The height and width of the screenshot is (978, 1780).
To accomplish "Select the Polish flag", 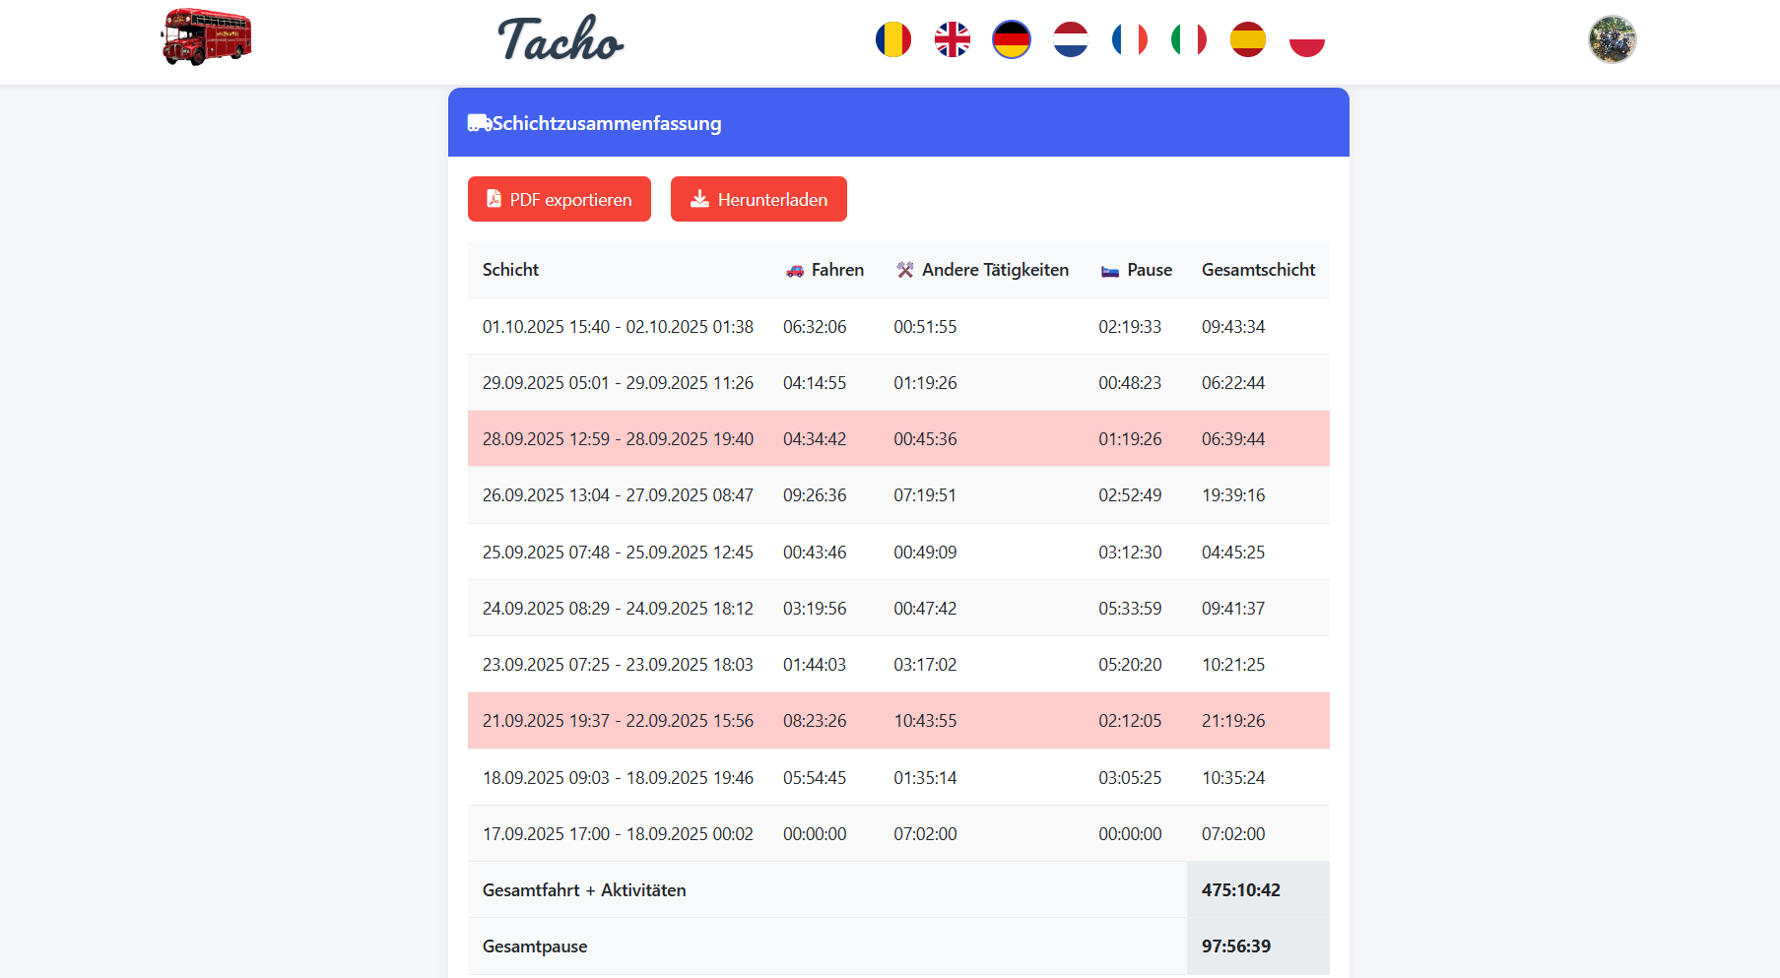I will [x=1306, y=40].
